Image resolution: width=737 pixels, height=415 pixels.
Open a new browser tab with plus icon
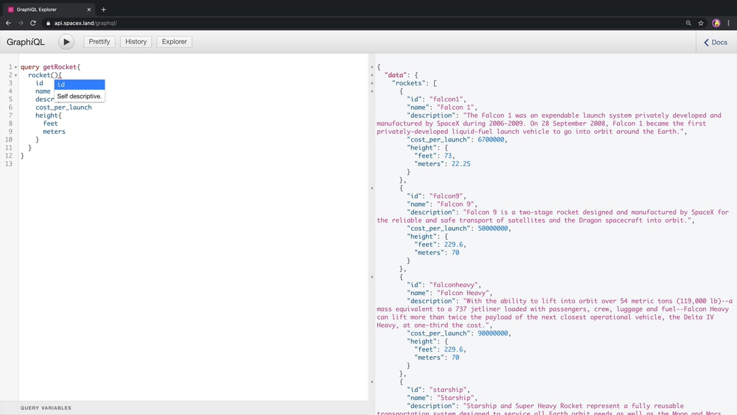pos(104,9)
